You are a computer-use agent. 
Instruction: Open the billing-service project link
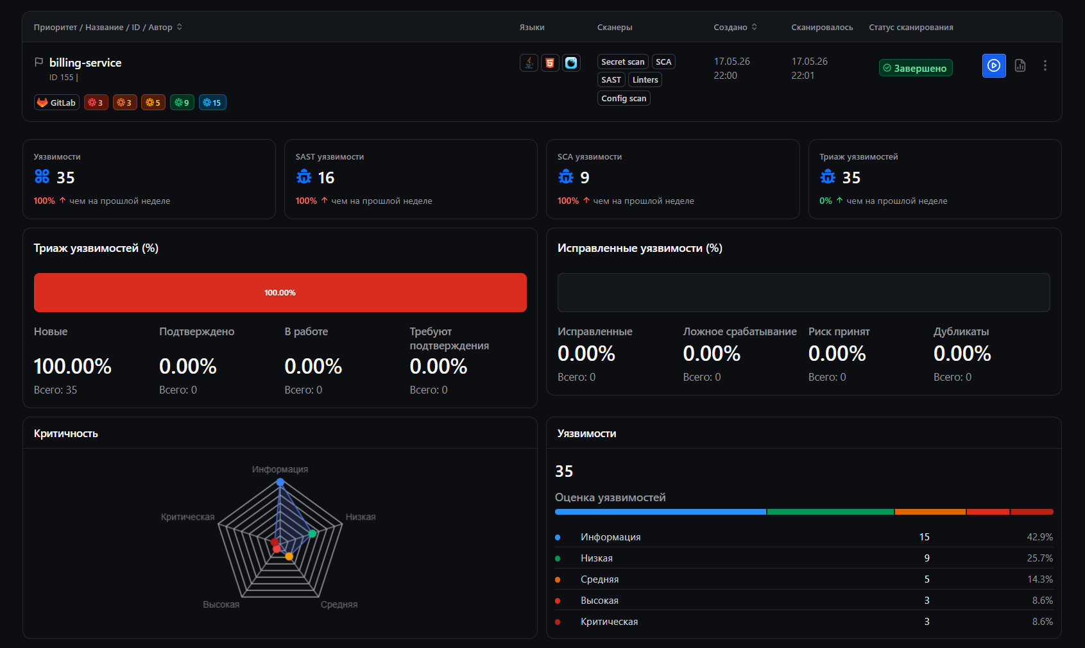(x=85, y=62)
